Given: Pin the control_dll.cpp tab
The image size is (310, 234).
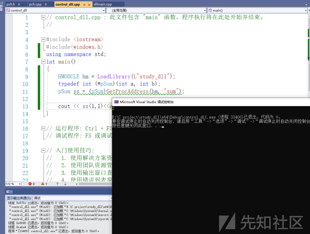Looking at the screenshot, I should point(84,5).
